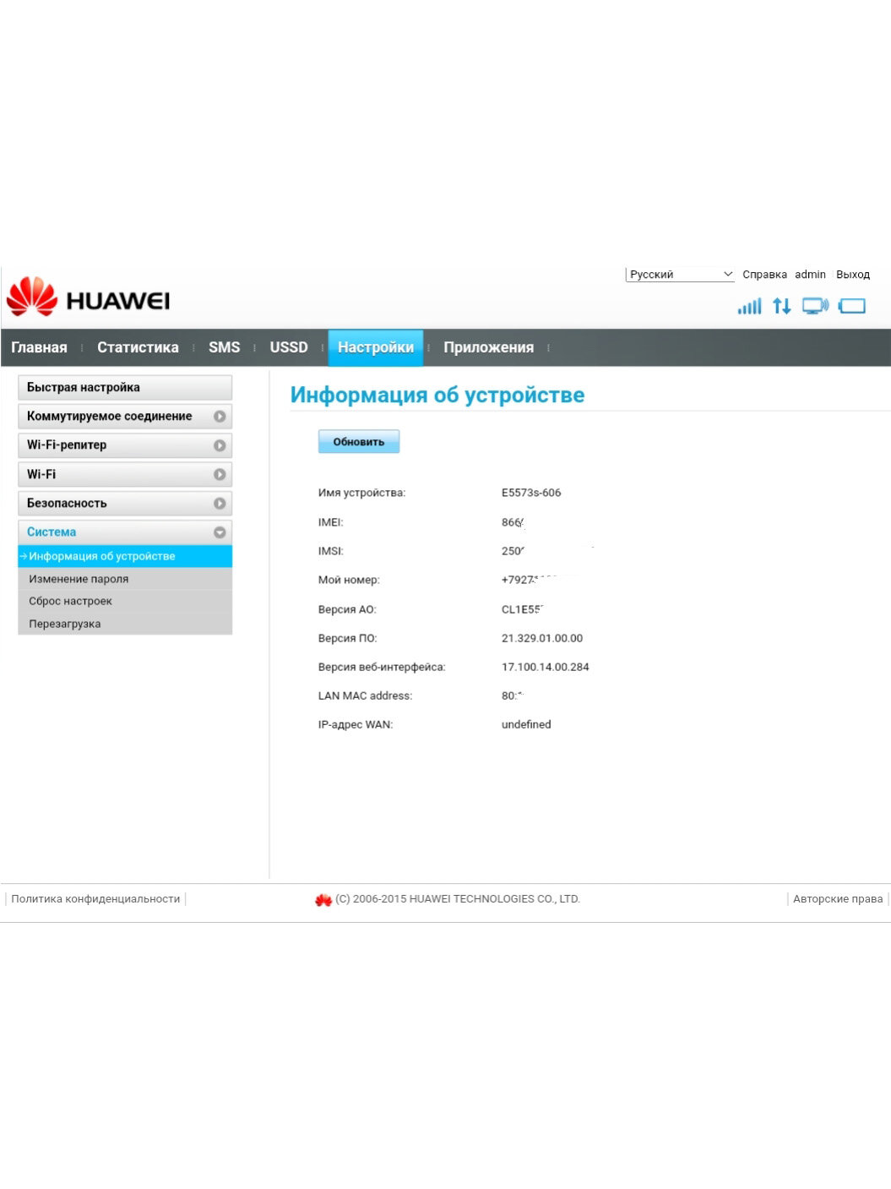891x1189 pixels.
Task: Open Быстрая настройка in the sidebar
Action: [x=125, y=387]
